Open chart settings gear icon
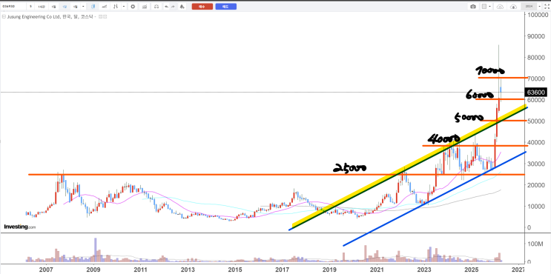This screenshot has height=274, width=551. (133, 7)
